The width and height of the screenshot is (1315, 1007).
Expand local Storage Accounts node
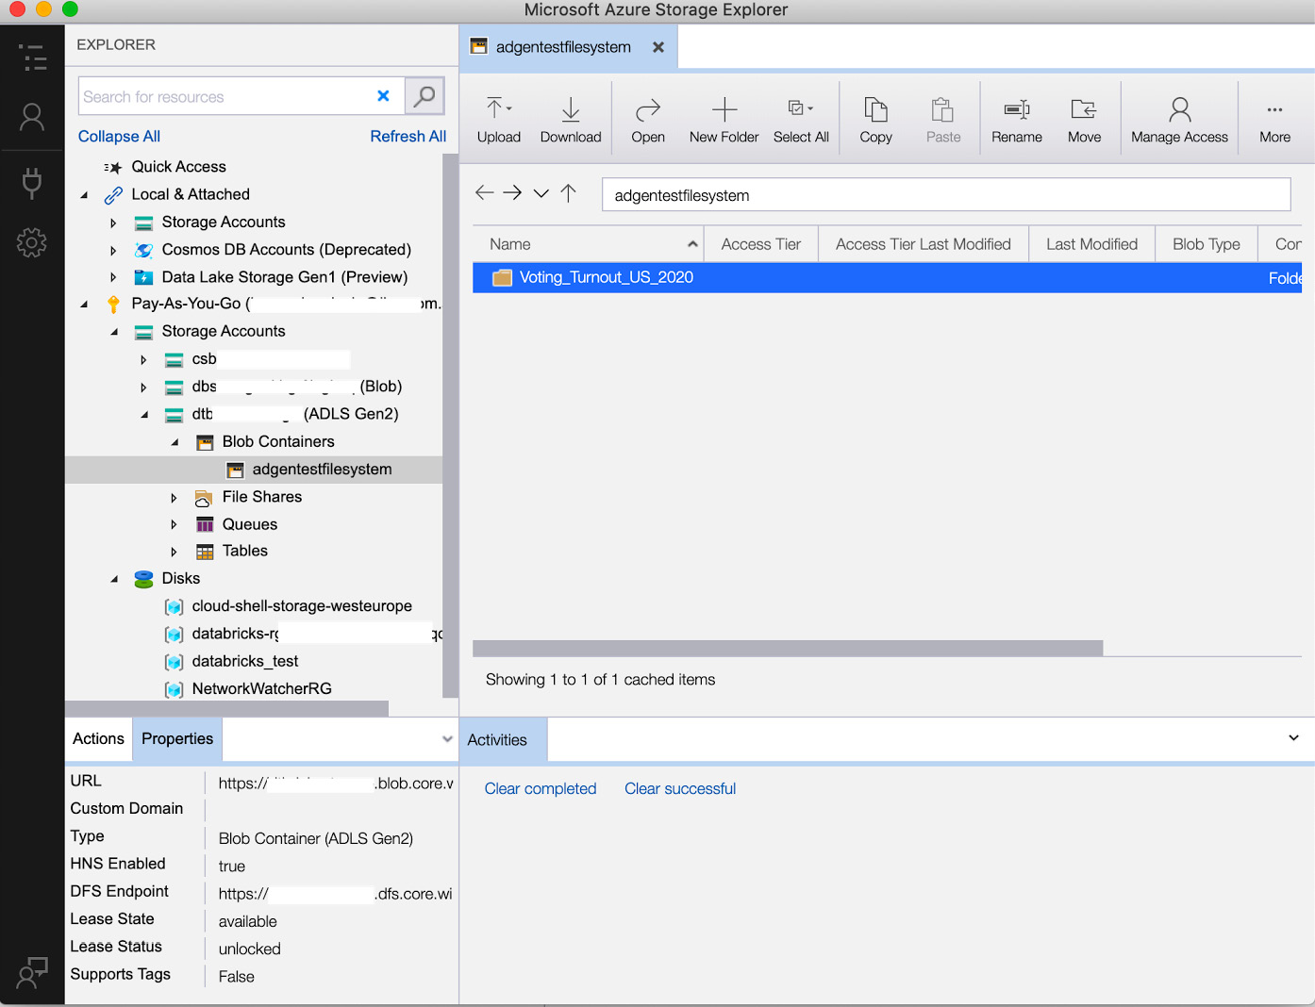[113, 223]
